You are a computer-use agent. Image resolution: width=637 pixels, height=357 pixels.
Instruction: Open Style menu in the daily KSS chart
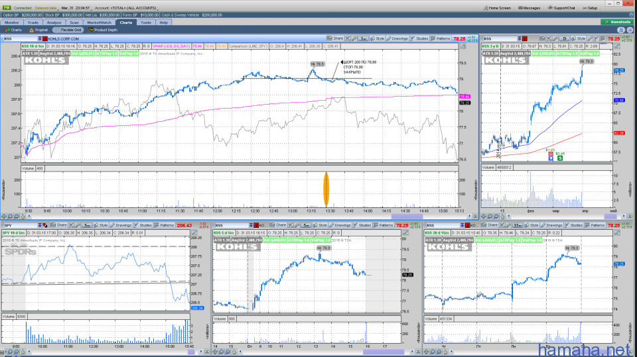pyautogui.click(x=579, y=38)
